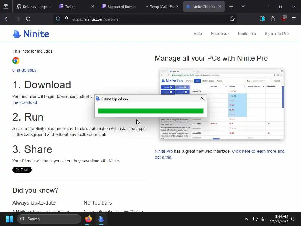Screen dimensions: 301x226
Task: Click the Google Chrome app icon
Action: click(16, 61)
